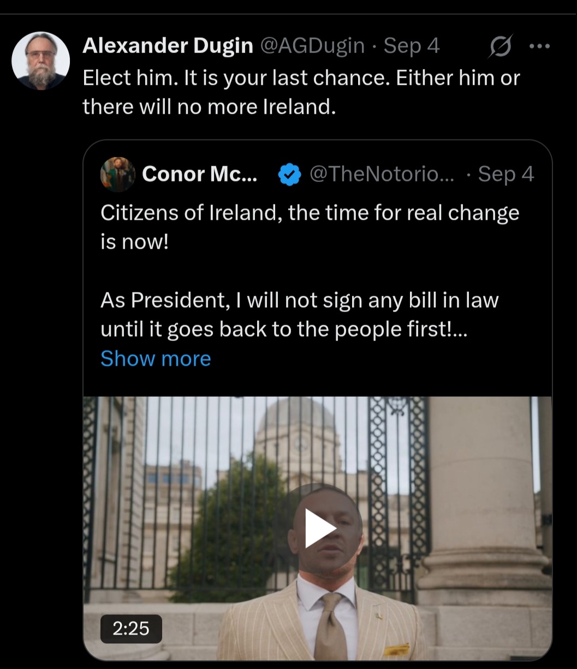Screen dimensions: 577x669
Task: Expand quoted post with Show more
Action: coord(156,359)
